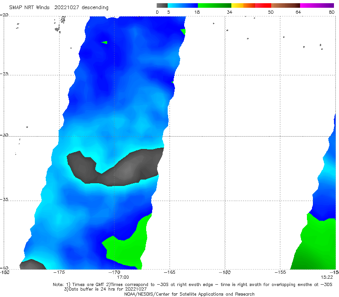Click the color bar label '34'
339x297 pixels.
tap(230, 12)
